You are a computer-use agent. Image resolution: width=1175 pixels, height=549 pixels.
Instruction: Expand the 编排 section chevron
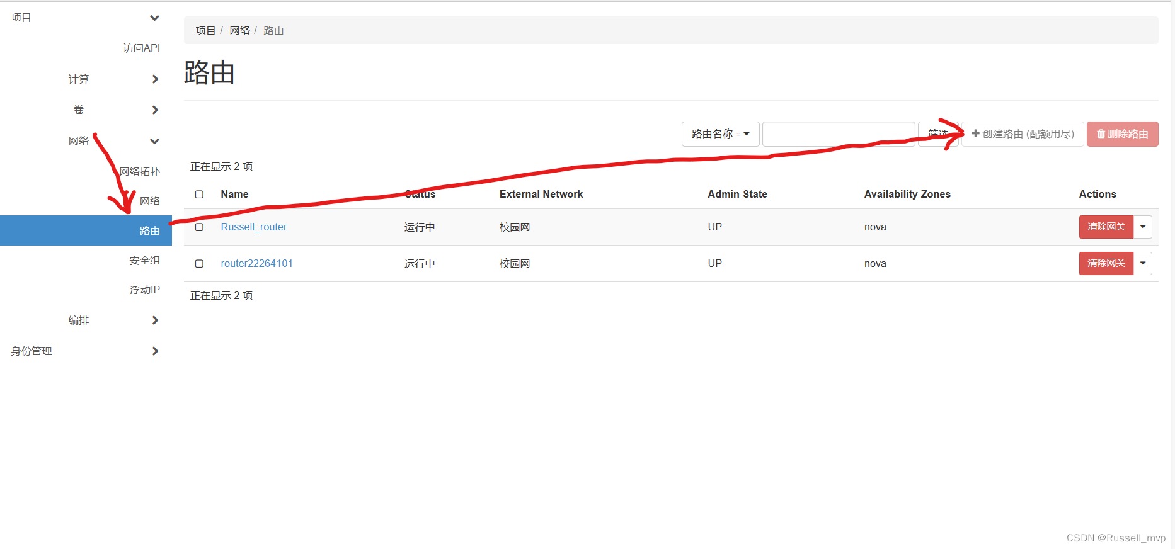155,320
